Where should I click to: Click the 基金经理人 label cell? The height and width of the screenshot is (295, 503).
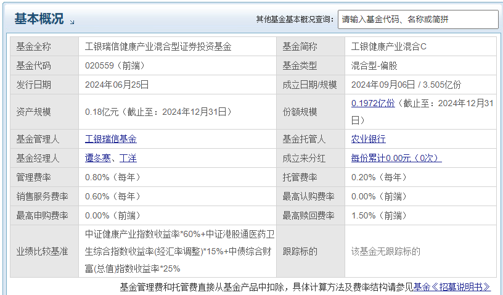[44, 158]
